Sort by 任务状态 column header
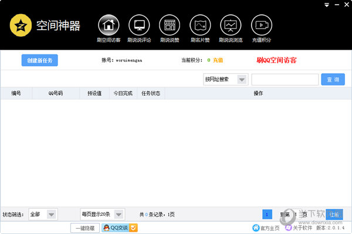Image resolution: width=352 pixels, height=234 pixels. (151, 93)
